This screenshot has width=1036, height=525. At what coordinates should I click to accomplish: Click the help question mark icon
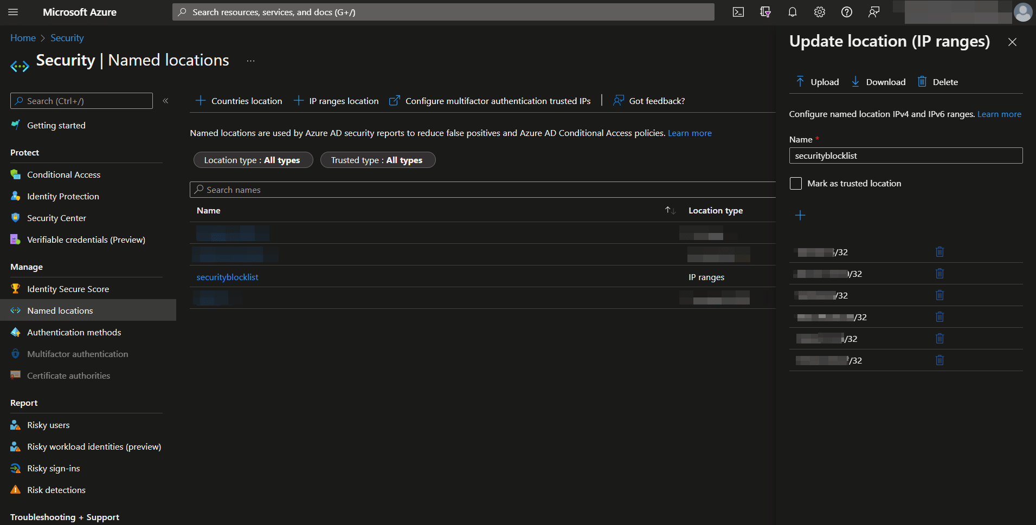click(846, 12)
